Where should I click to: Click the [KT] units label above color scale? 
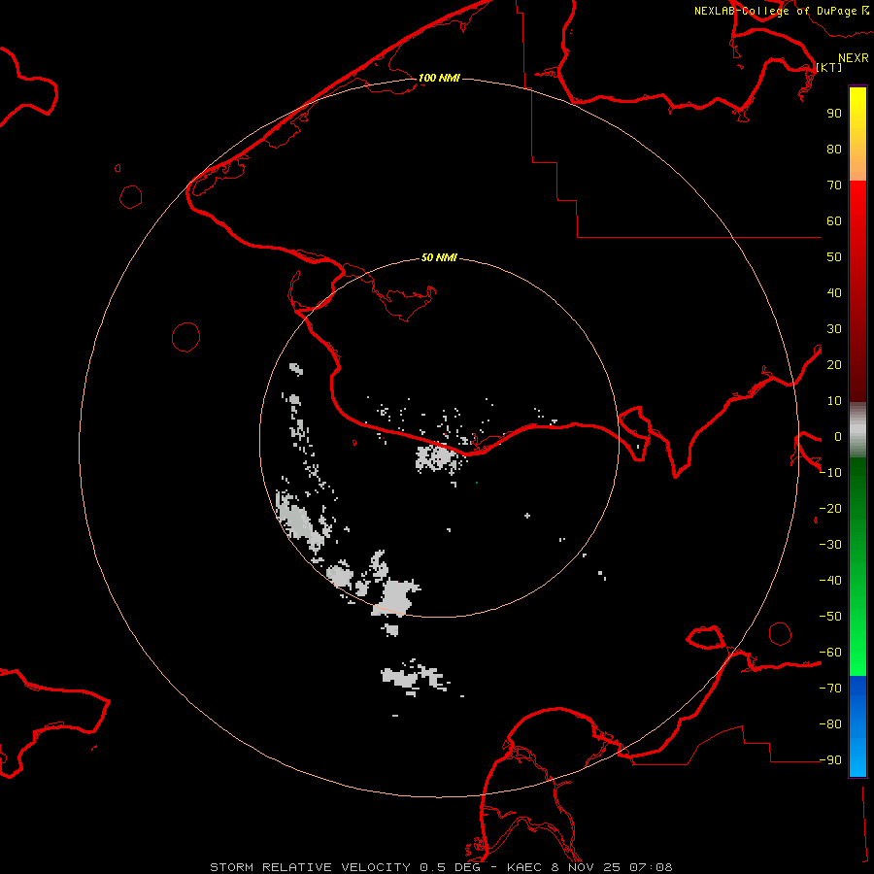828,67
